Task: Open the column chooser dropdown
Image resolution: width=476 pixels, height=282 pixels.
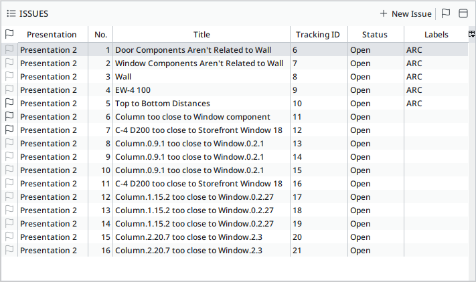Action: click(x=471, y=34)
